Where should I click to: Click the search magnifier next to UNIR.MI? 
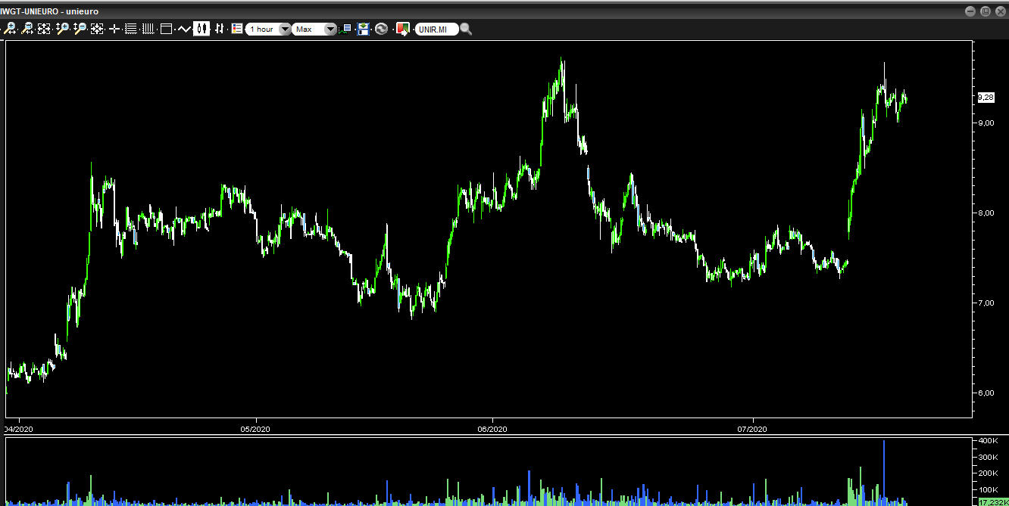[x=466, y=29]
